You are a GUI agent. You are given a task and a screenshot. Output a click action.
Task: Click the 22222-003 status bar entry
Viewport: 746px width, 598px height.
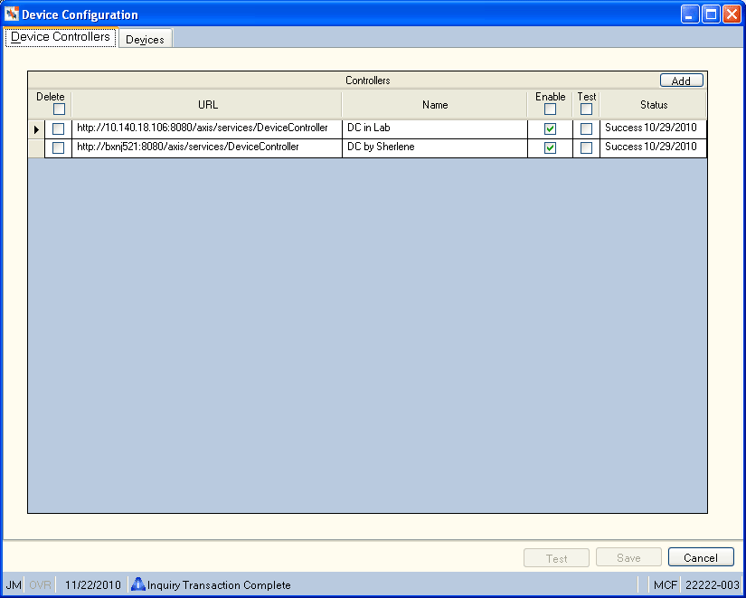[713, 584]
